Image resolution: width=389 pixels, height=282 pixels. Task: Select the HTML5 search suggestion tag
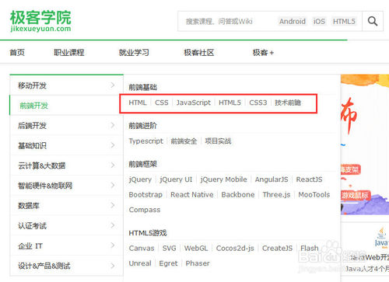(344, 21)
